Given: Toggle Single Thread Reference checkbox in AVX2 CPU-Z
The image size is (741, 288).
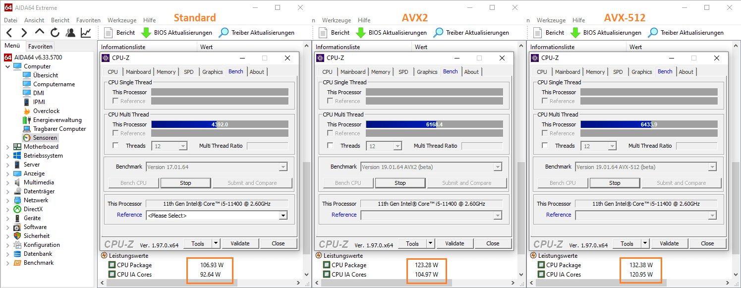Looking at the screenshot, I should point(330,101).
